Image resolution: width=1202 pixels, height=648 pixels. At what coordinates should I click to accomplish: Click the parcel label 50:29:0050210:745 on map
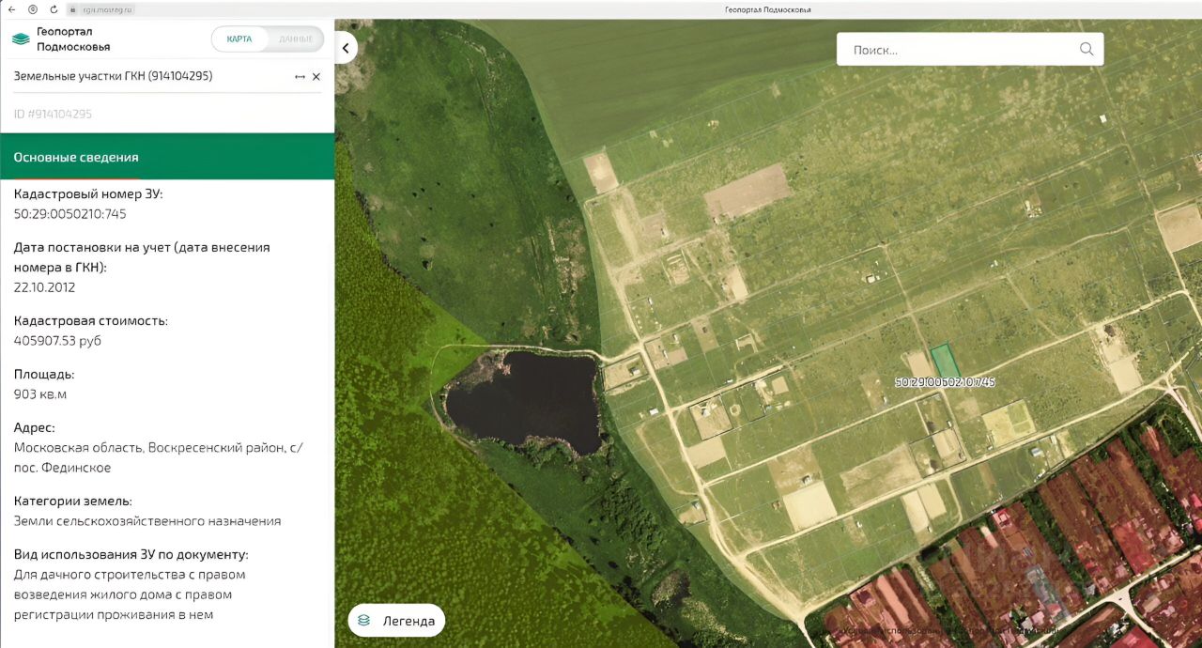[x=945, y=382]
